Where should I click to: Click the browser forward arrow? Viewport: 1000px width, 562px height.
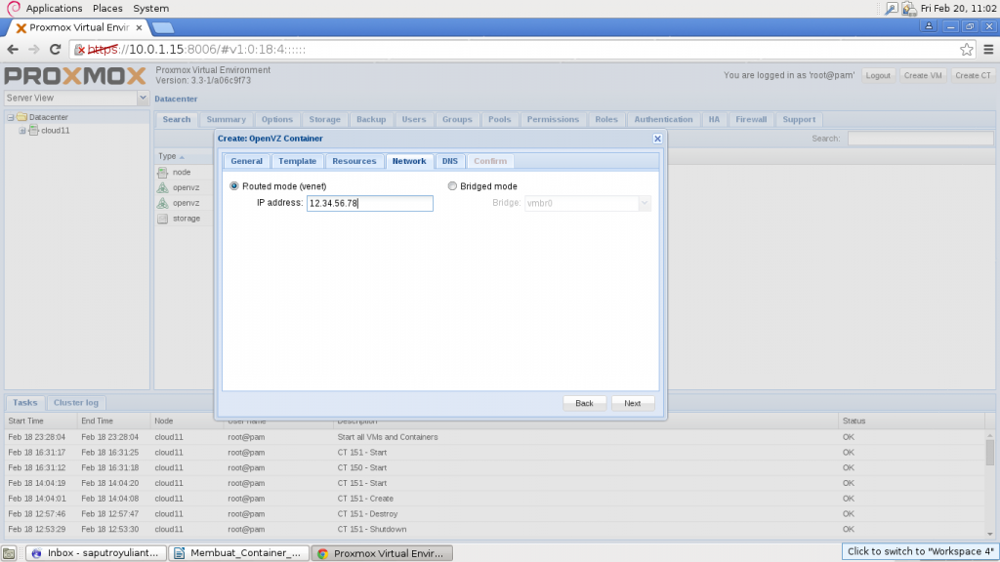click(x=34, y=49)
